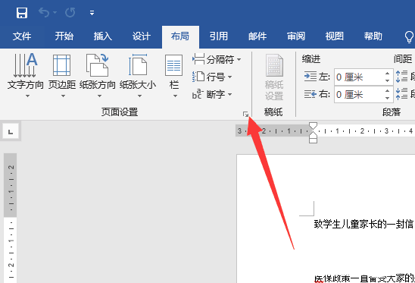The width and height of the screenshot is (415, 283).
Task: Click the left indent 左 input field
Action: [358, 77]
